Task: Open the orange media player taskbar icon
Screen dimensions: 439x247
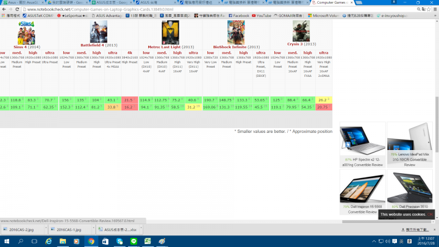Action: (76, 241)
